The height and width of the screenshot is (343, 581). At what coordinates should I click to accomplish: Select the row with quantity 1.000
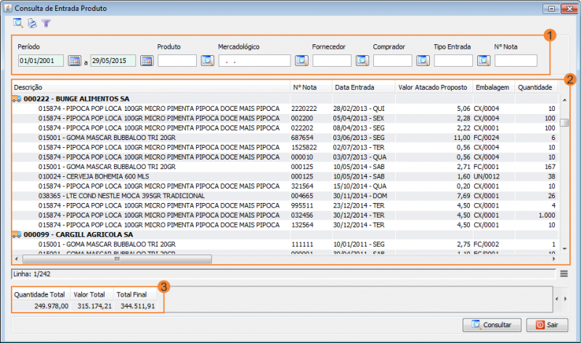(285, 215)
